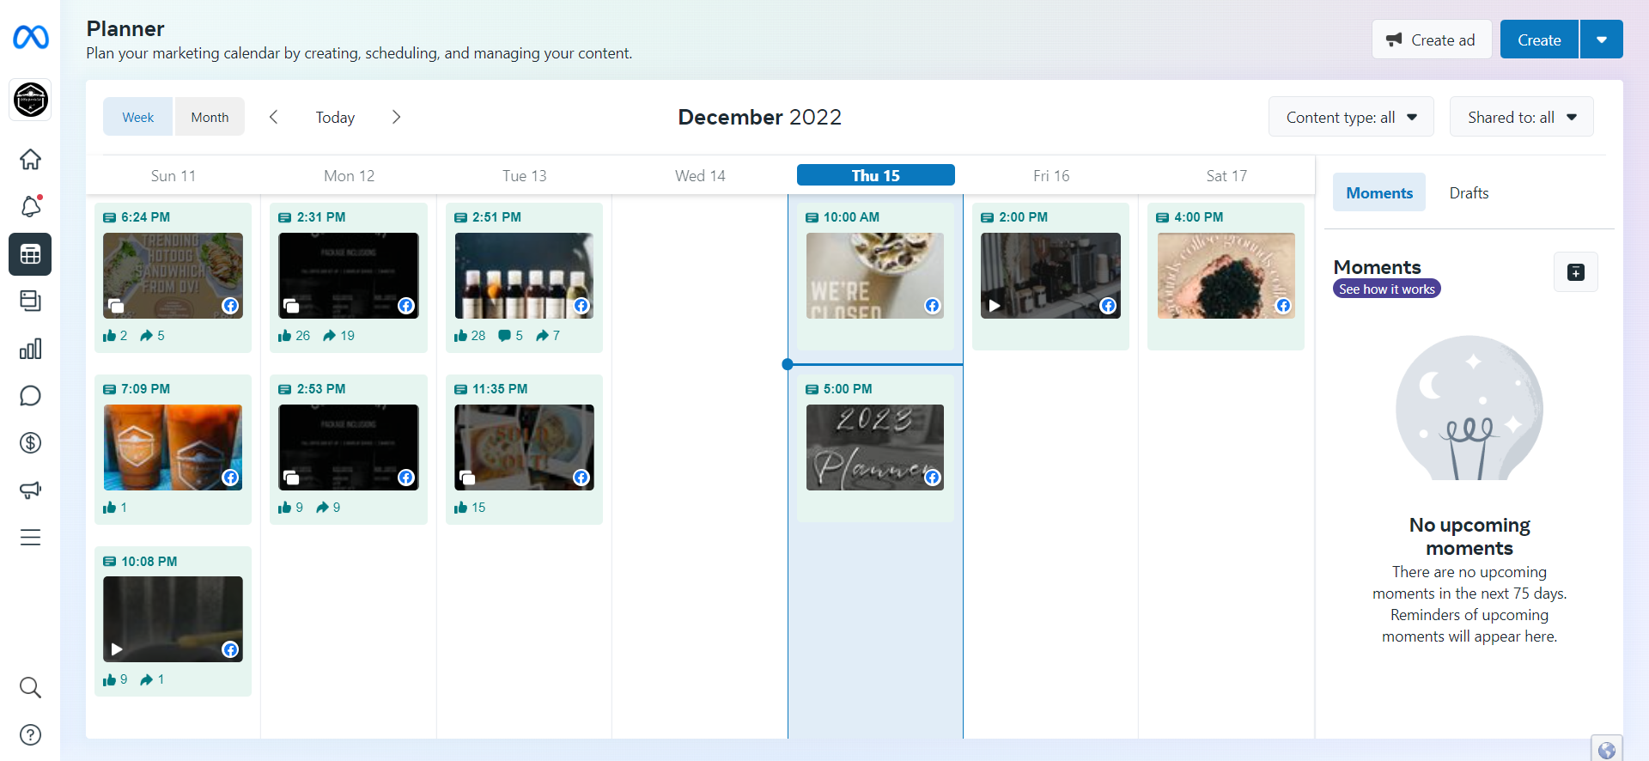Open the 5:00 PM 2023 Planner post
This screenshot has width=1649, height=761.
(875, 447)
